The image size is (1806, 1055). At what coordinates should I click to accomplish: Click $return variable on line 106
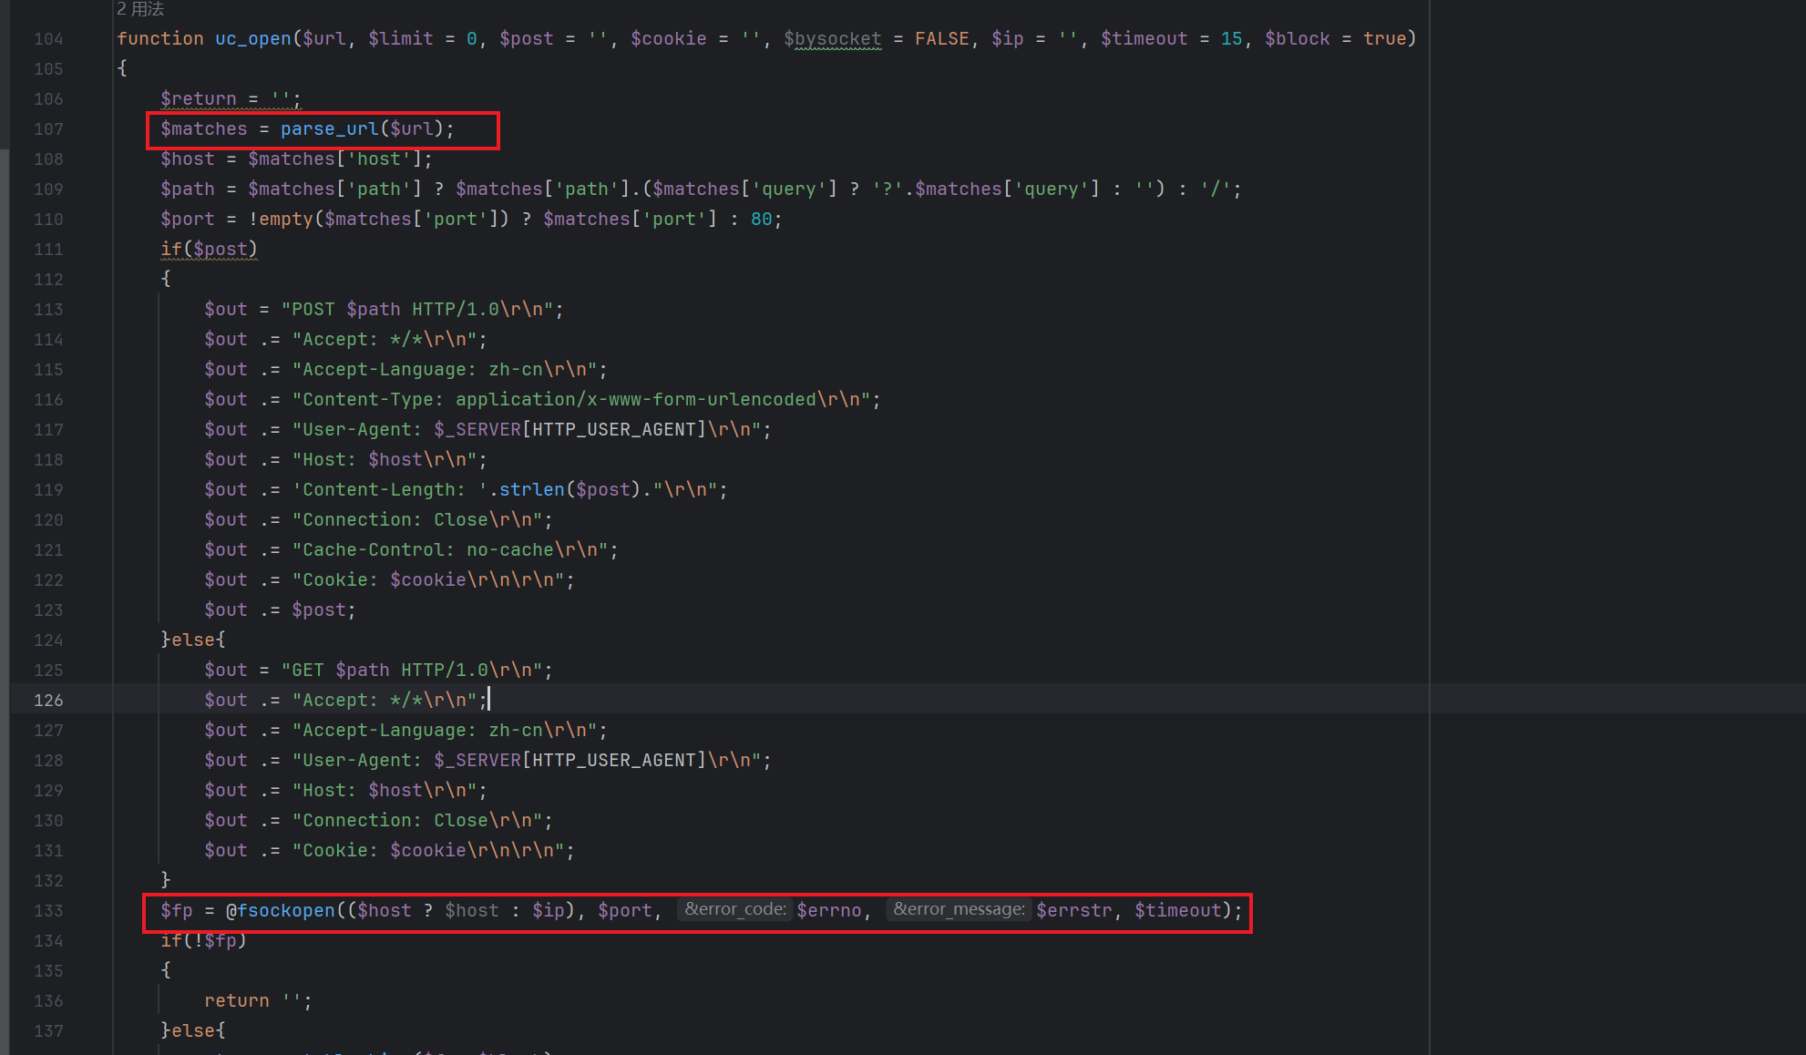coord(198,98)
